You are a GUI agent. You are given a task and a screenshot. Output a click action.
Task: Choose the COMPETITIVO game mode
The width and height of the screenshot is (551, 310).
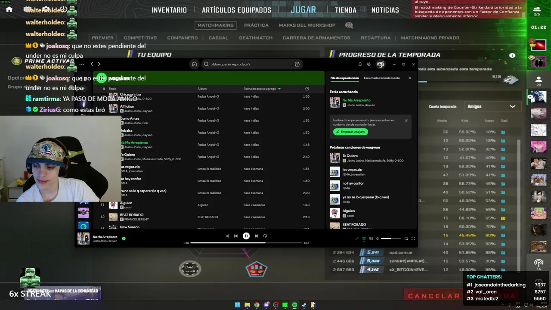[140, 38]
